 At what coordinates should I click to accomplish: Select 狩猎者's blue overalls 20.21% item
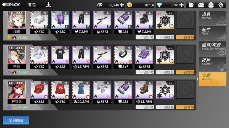[81, 90]
